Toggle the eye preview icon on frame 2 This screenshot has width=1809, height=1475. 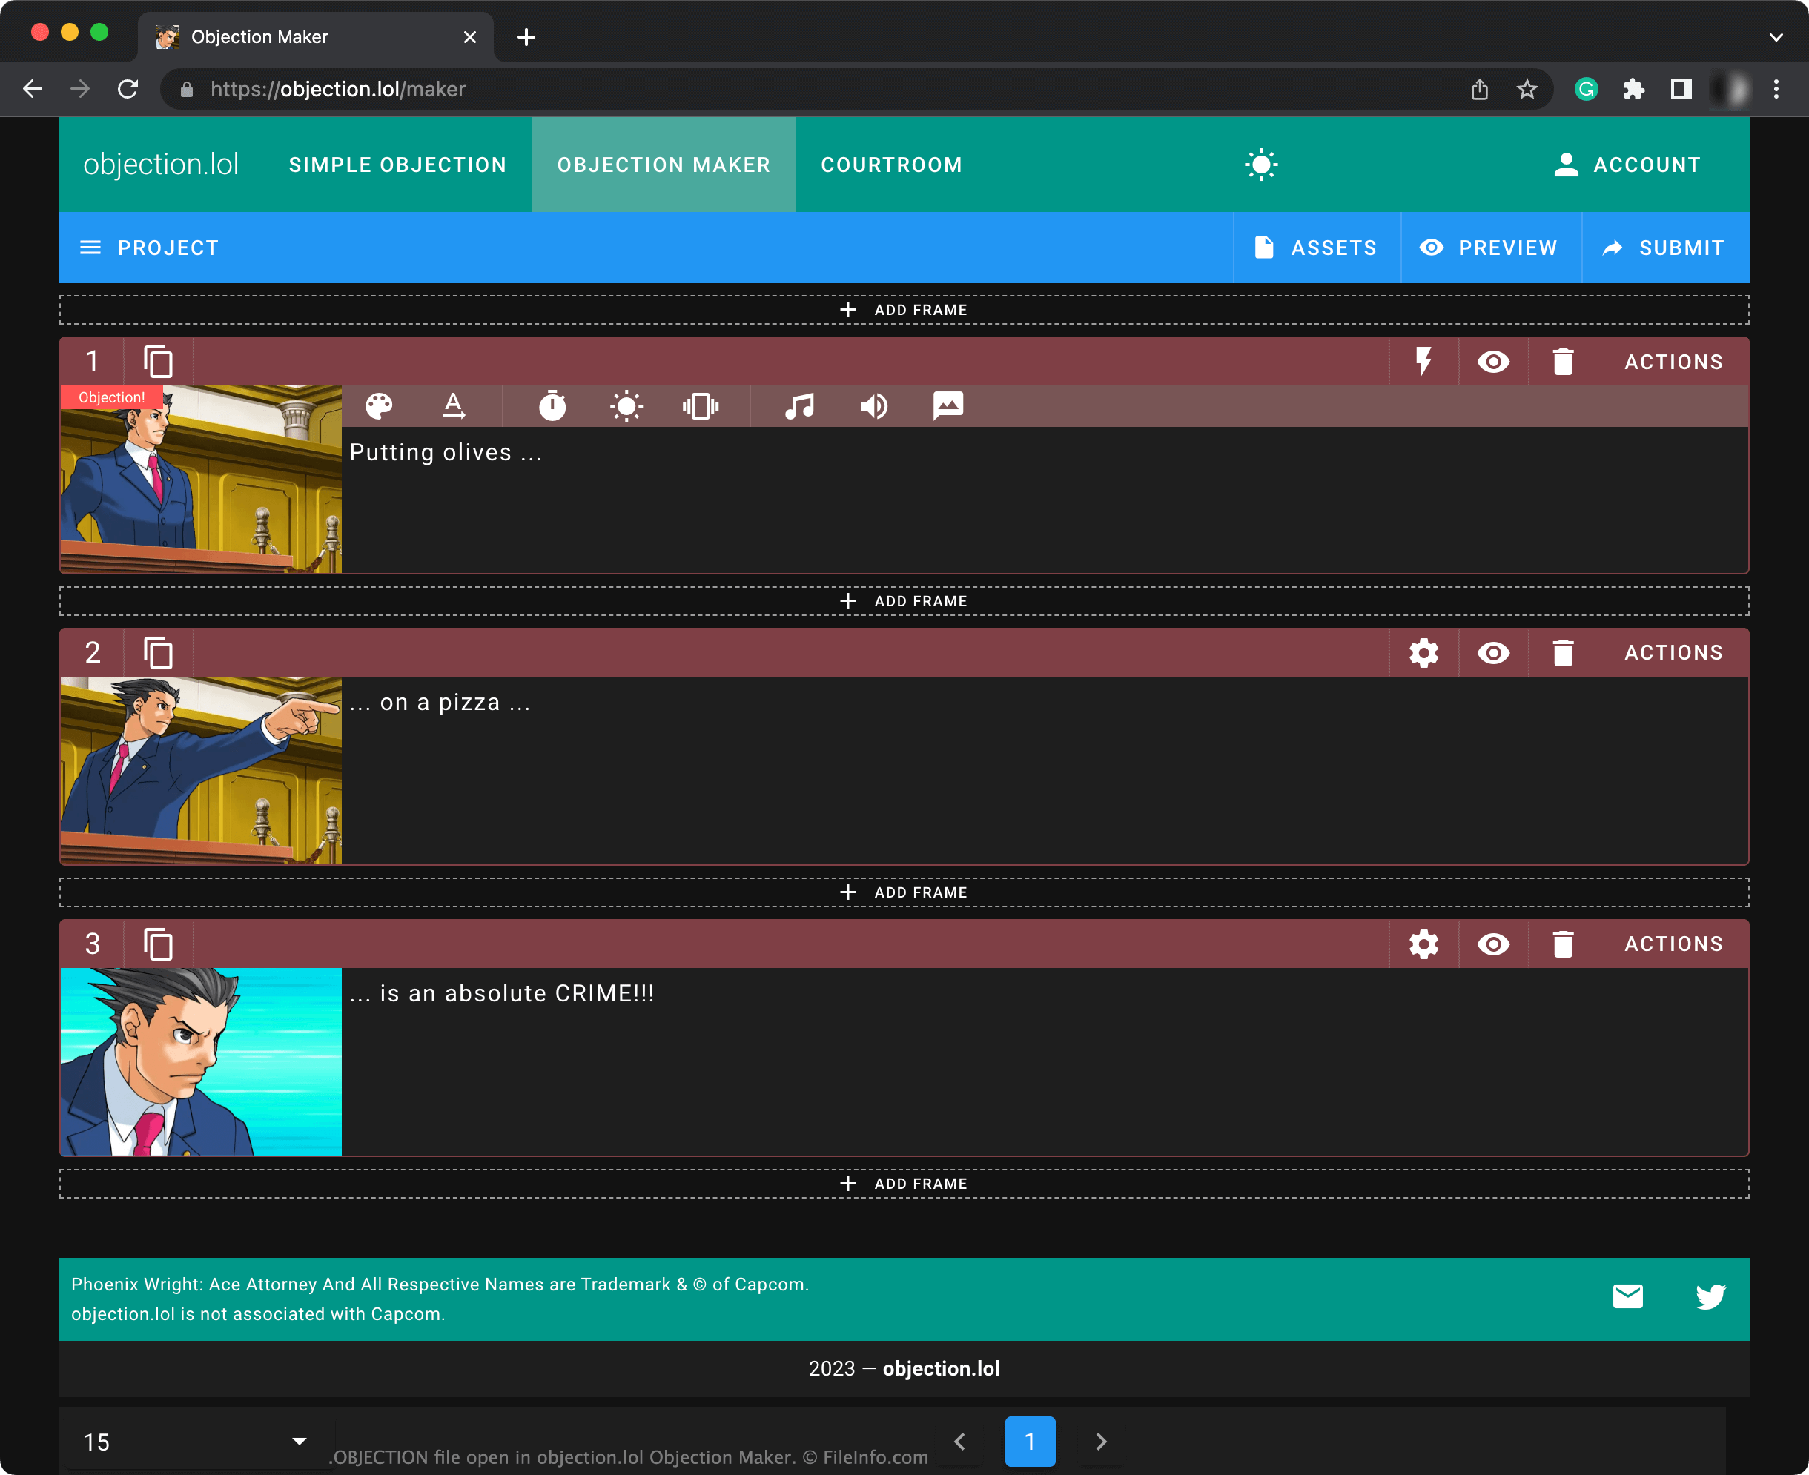[1493, 652]
